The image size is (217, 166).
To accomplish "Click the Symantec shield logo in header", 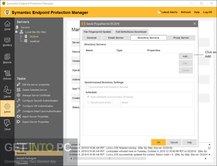I will pyautogui.click(x=7, y=12).
